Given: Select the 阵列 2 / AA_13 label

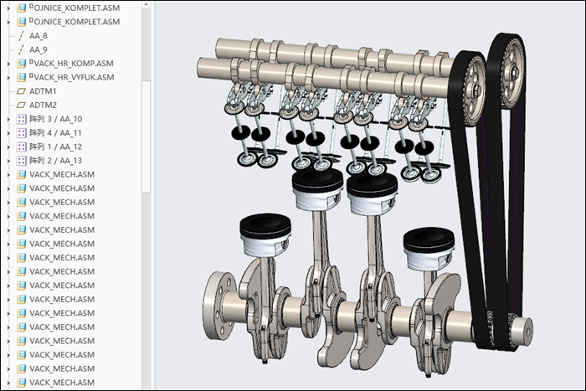Looking at the screenshot, I should [56, 161].
